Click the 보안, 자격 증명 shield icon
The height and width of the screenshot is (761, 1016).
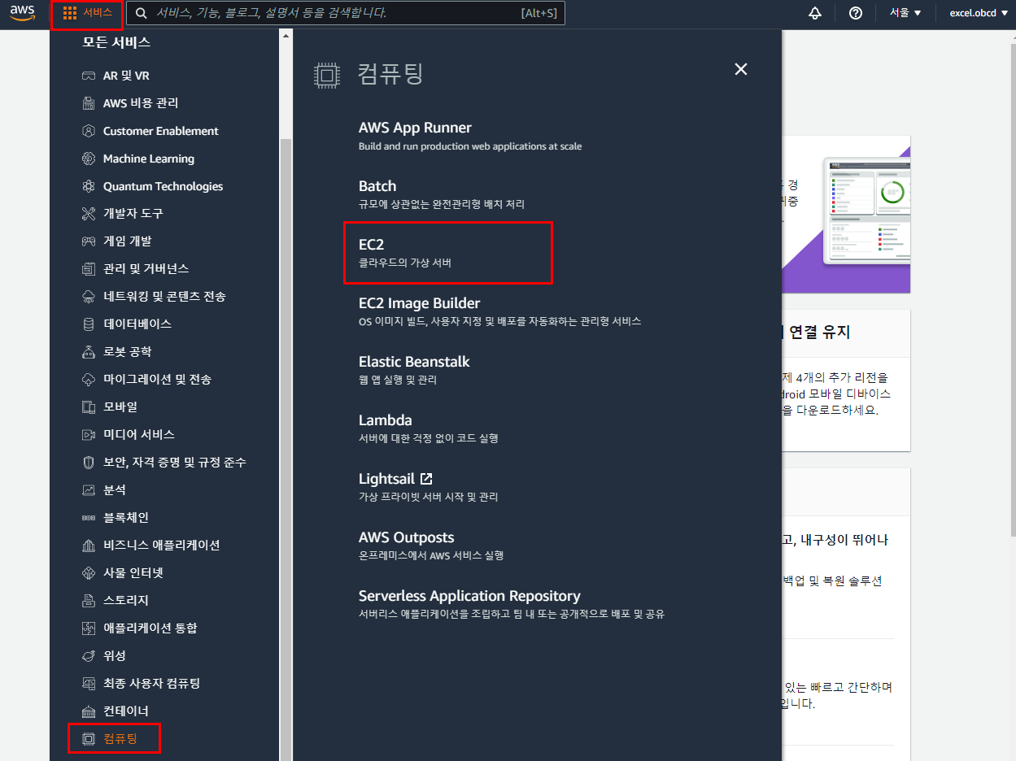point(89,462)
